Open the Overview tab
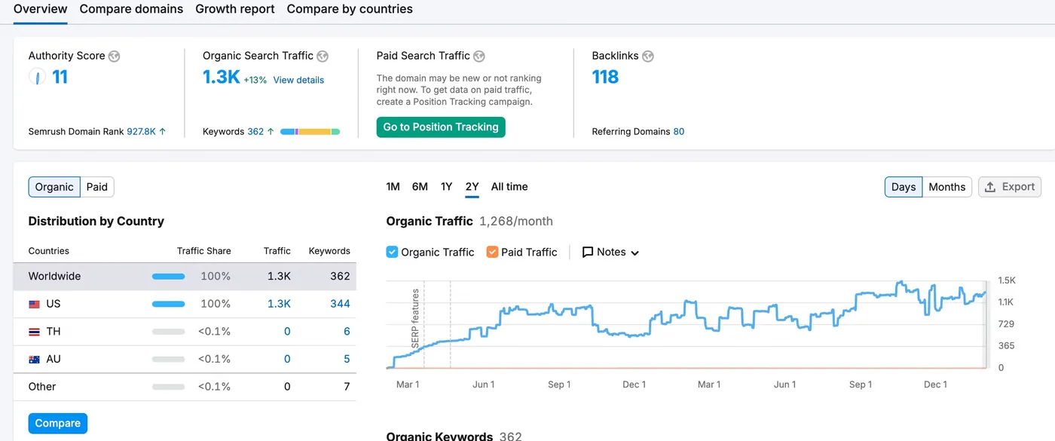 pos(41,9)
